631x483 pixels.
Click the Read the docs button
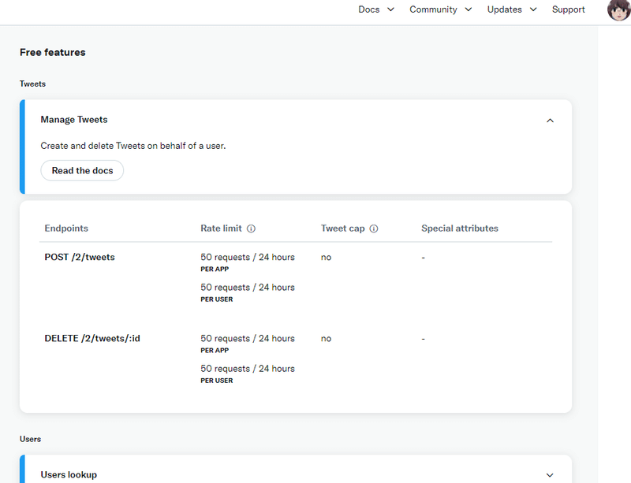tap(82, 170)
